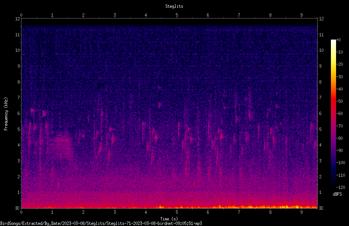Click the Time (s) axis label

point(169,219)
